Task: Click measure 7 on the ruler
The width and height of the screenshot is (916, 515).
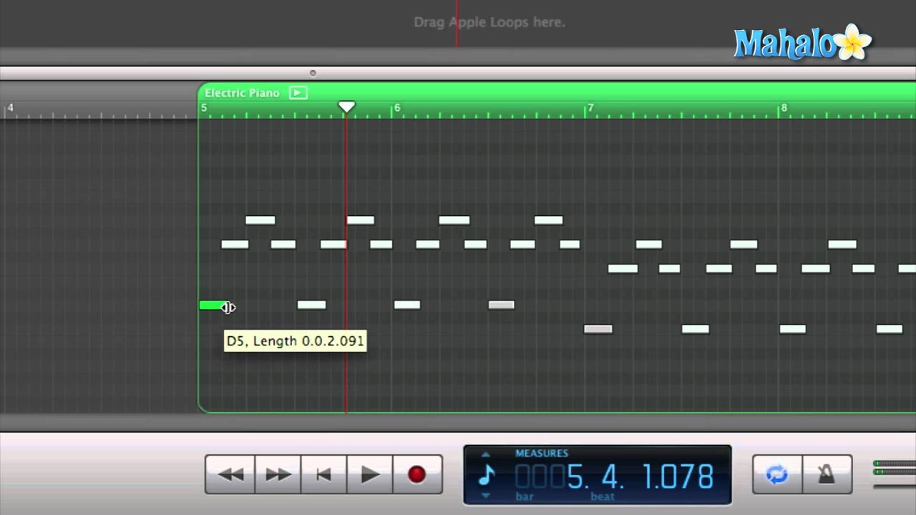Action: coord(590,108)
